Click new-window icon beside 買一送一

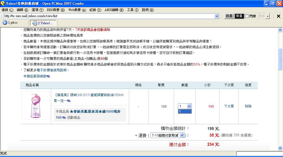[x=69, y=101]
